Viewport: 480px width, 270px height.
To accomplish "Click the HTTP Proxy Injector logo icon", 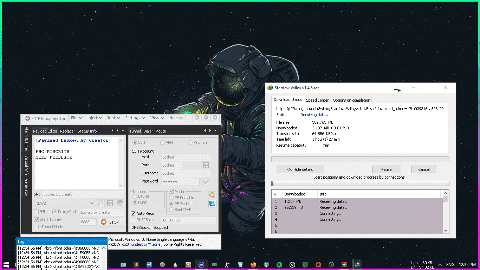I will coord(27,118).
